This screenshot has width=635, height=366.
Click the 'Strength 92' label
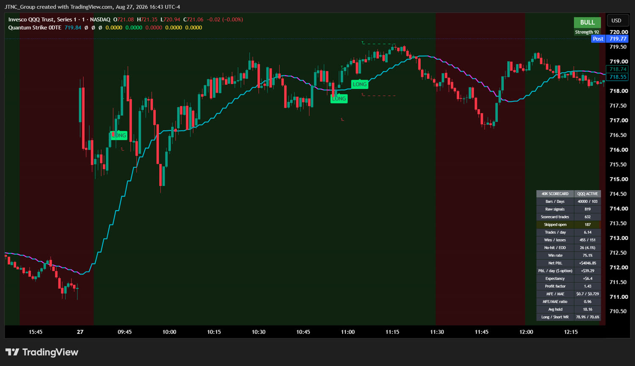(x=587, y=32)
